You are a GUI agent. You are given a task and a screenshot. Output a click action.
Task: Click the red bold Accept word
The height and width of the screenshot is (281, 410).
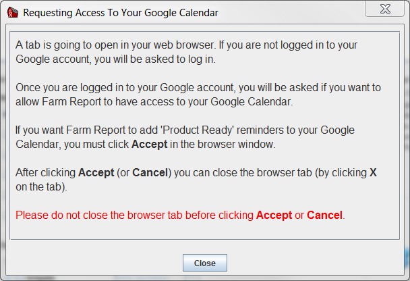(x=274, y=215)
